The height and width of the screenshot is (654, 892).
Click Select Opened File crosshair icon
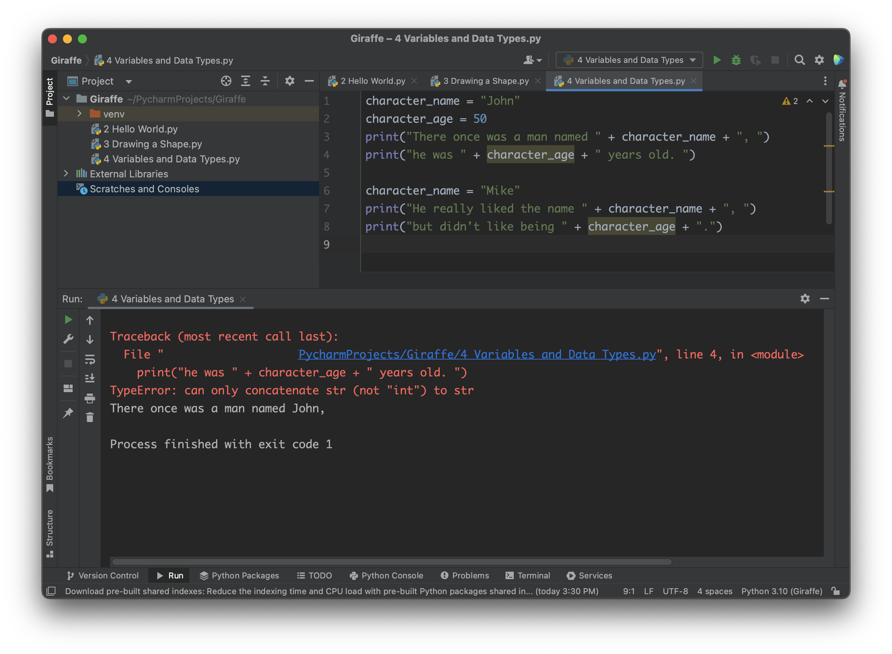click(x=226, y=81)
